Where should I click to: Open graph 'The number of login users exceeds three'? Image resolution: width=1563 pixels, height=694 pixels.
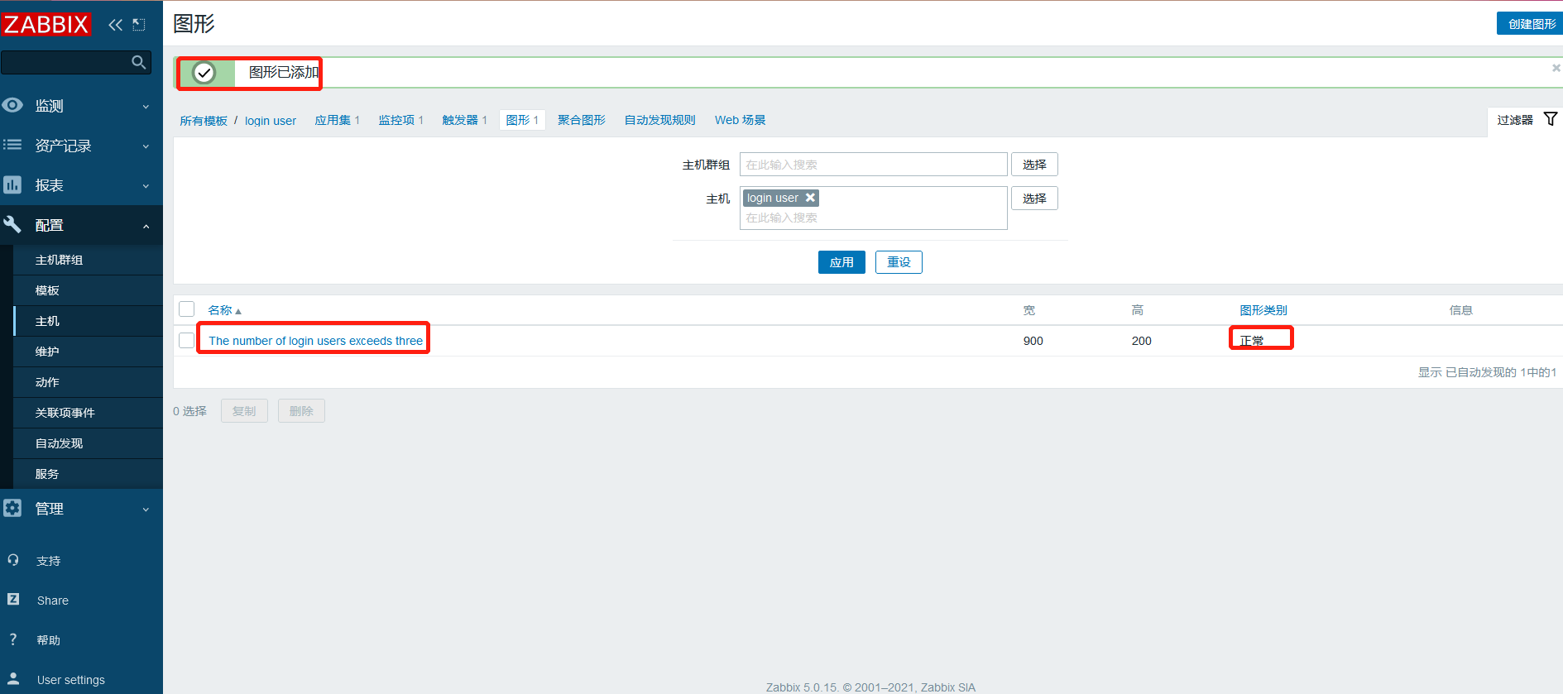315,341
